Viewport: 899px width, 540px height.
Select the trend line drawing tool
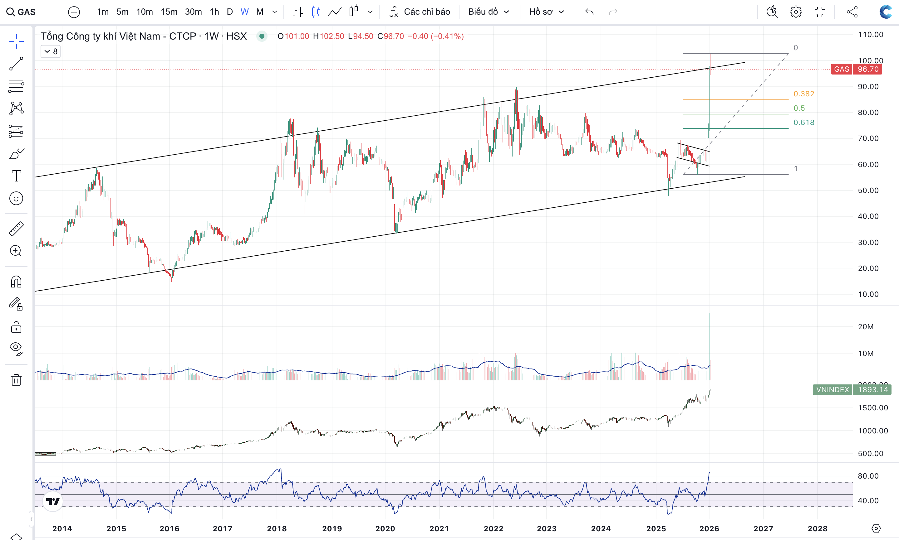click(16, 64)
